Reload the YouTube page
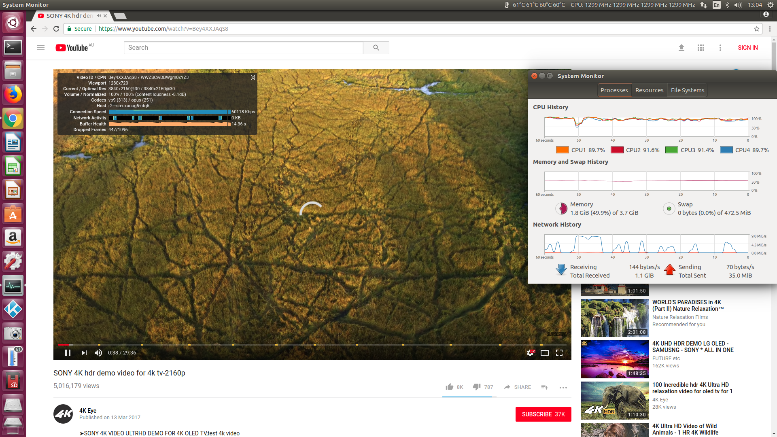 56,29
